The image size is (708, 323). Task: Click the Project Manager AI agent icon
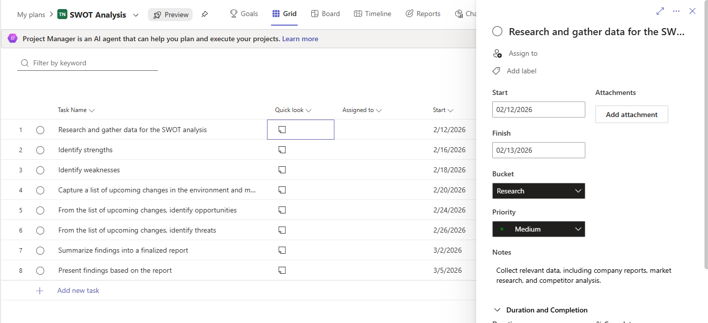(x=12, y=38)
